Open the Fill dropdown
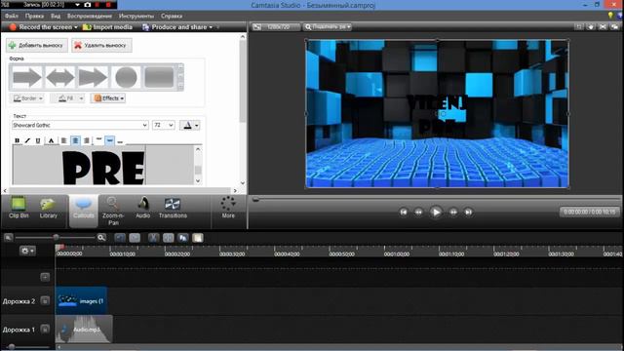This screenshot has height=351, width=624. click(x=68, y=98)
